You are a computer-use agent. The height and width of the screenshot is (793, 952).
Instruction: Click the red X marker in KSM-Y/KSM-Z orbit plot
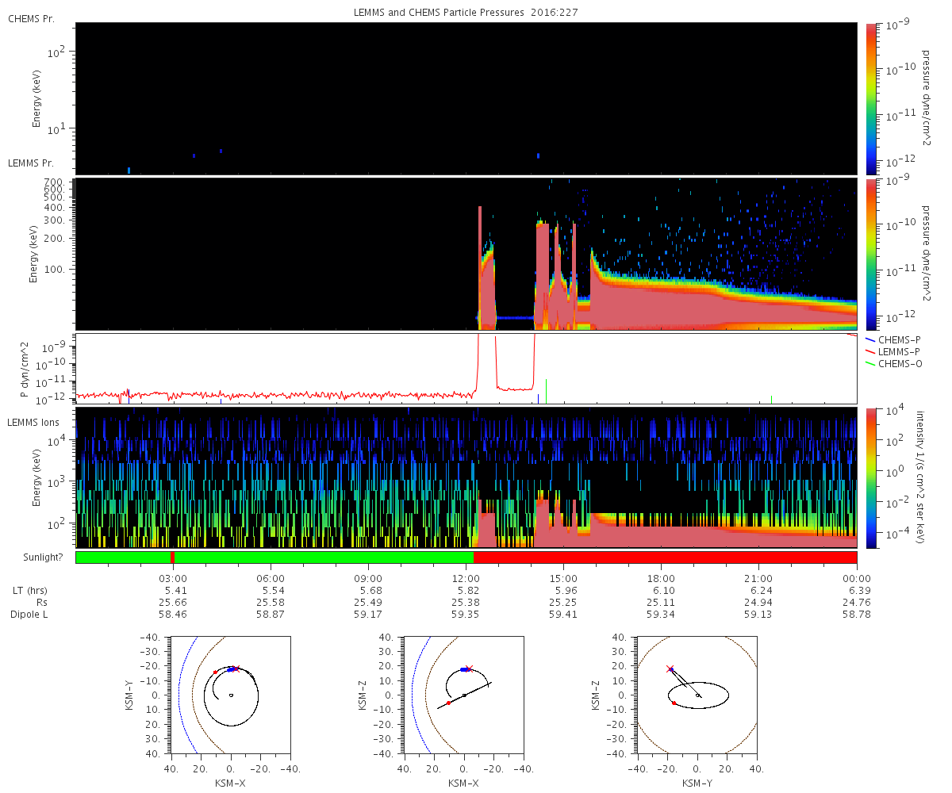(670, 668)
